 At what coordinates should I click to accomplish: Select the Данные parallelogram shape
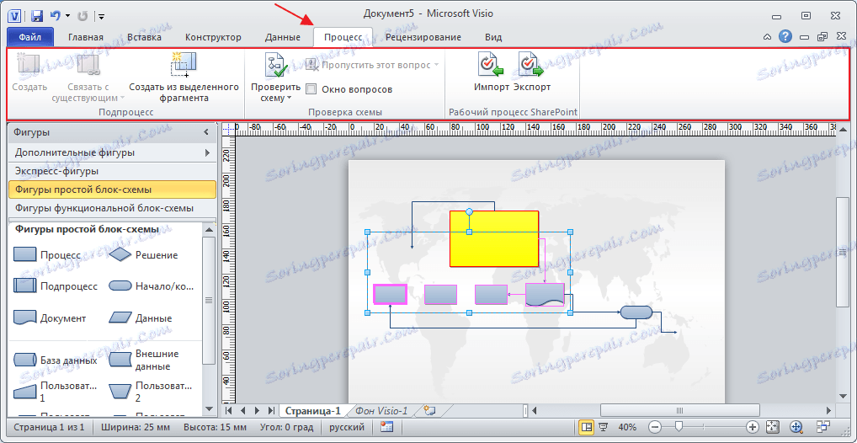[x=140, y=318]
